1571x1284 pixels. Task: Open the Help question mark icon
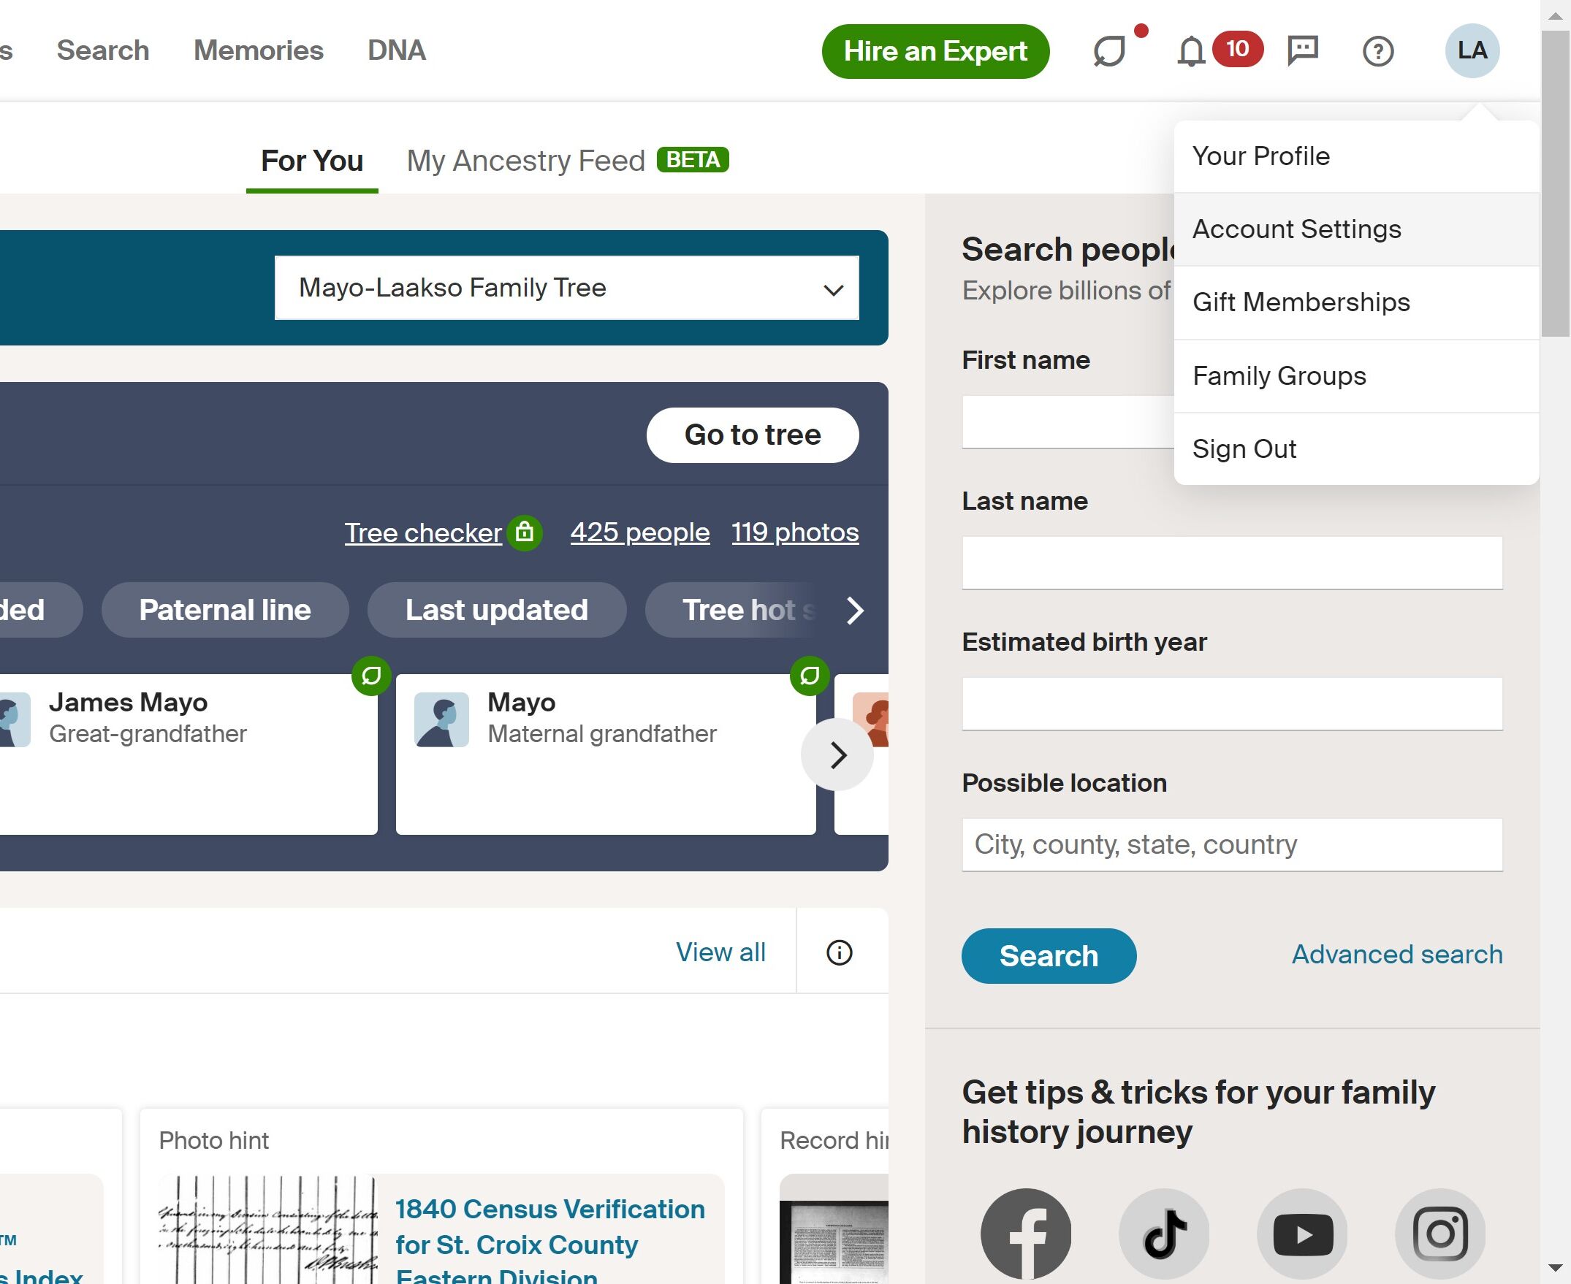click(1377, 50)
